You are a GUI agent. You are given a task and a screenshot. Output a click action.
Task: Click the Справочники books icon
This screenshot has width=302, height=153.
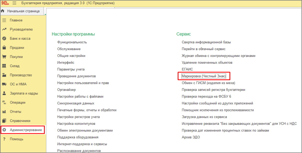tap(4, 121)
